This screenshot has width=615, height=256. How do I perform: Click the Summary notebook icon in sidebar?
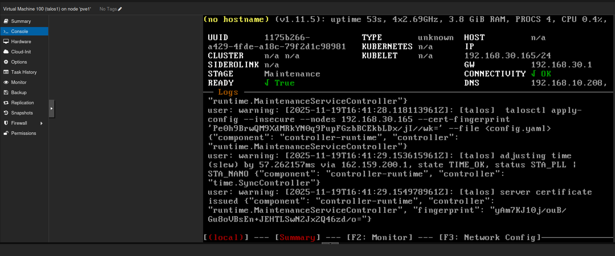point(6,21)
